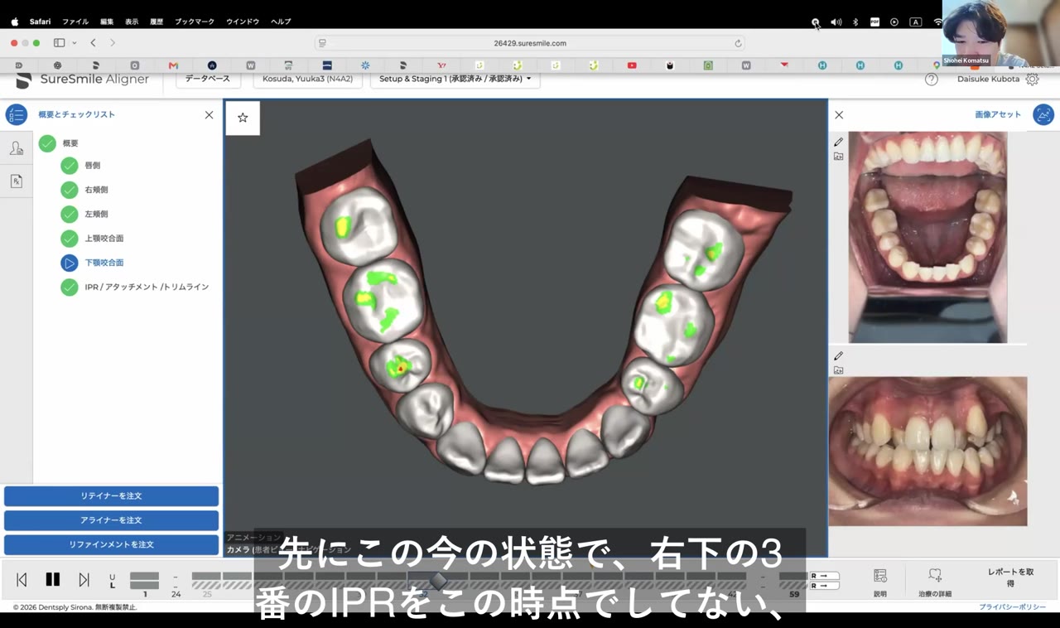Screen dimensions: 1060x628
Task: Pause the staging animation
Action: click(53, 580)
